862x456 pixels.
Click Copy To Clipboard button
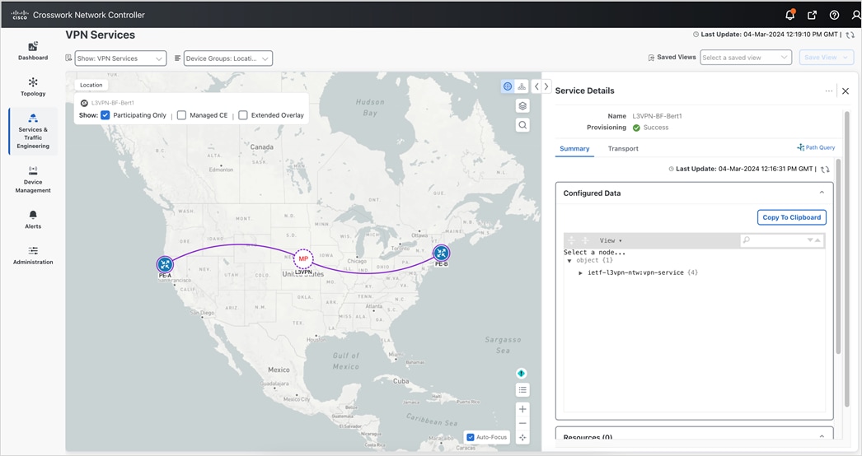point(791,217)
